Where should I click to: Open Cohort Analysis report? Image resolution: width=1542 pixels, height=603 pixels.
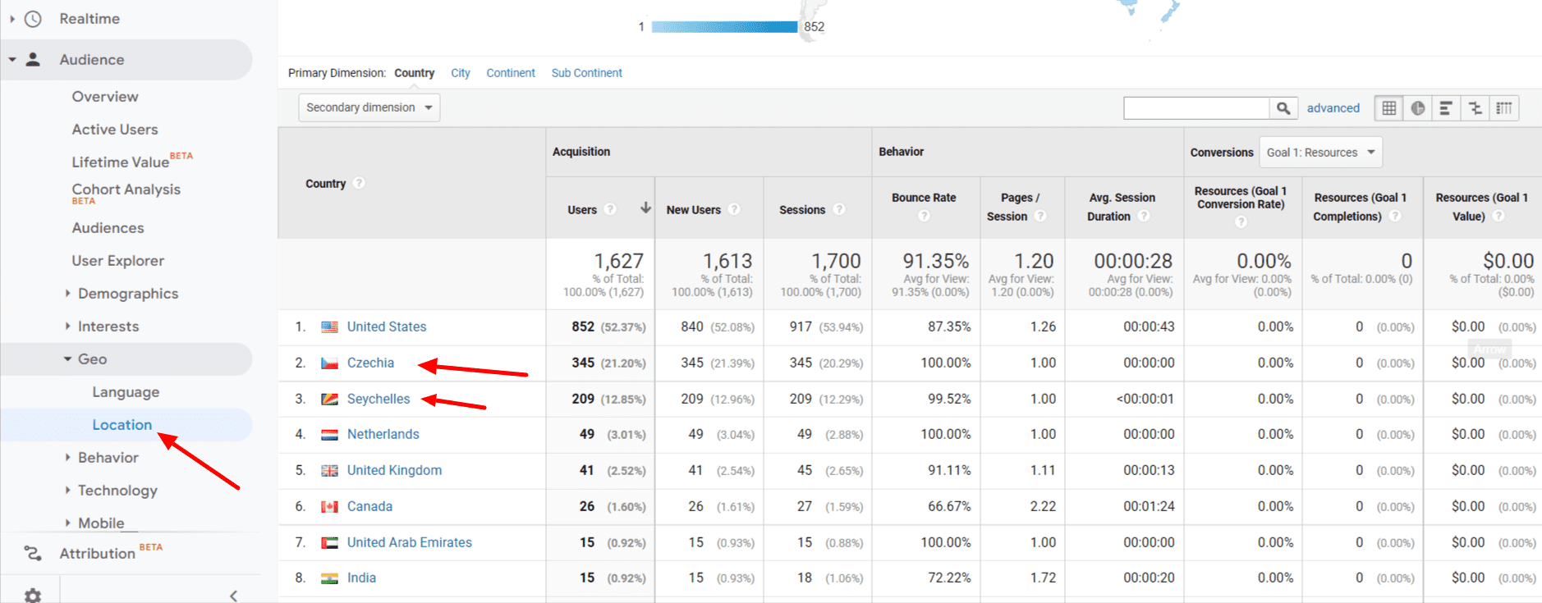126,190
